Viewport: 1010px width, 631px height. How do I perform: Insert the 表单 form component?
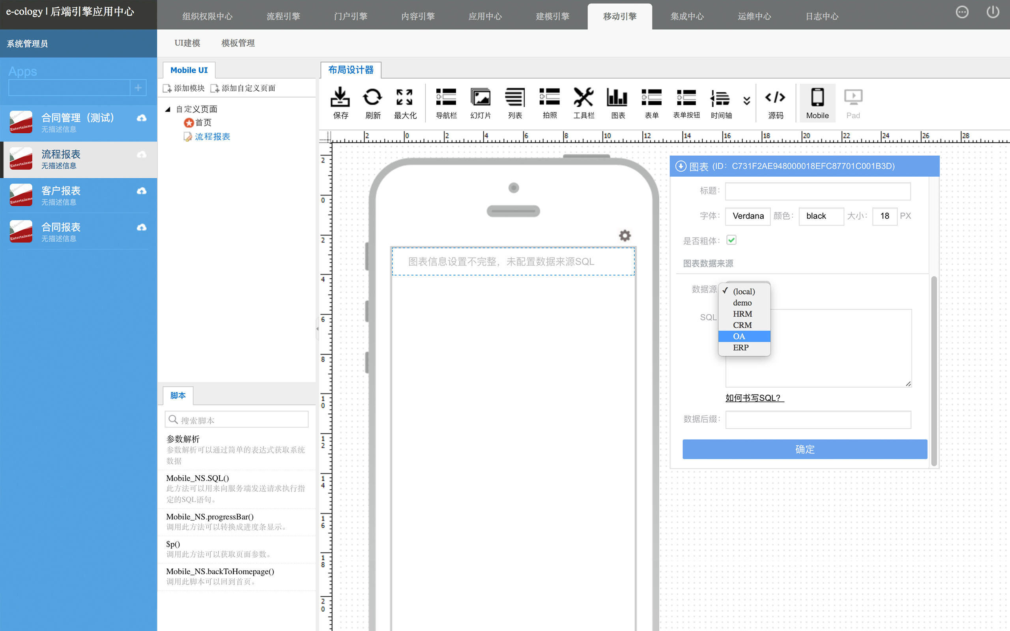click(651, 103)
